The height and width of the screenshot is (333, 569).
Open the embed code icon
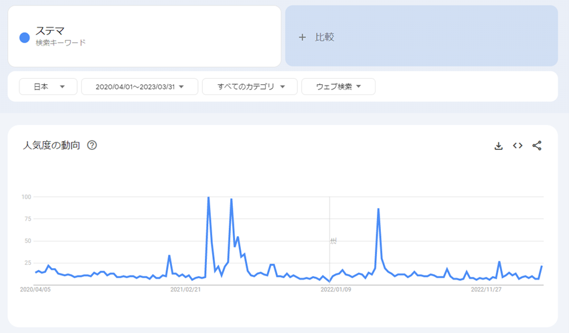(517, 146)
